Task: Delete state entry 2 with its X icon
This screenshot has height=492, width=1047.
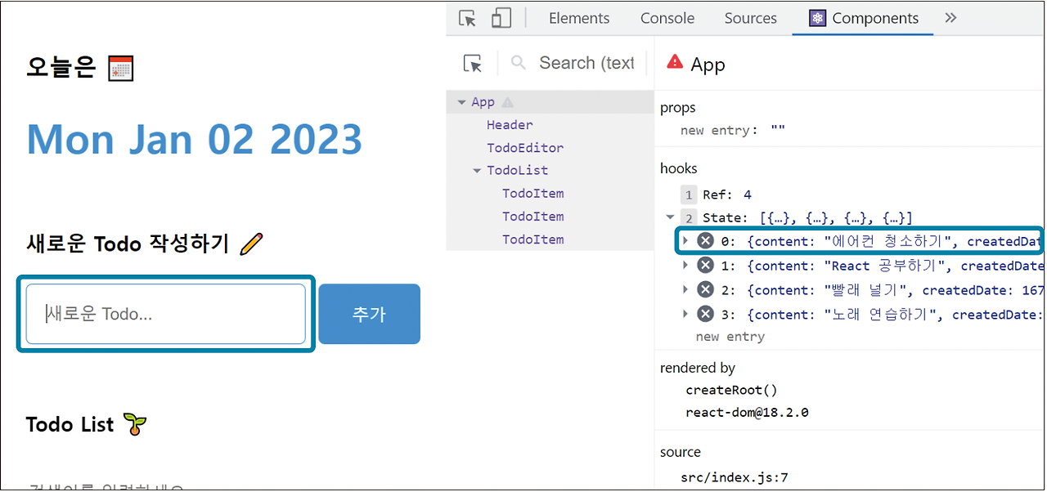Action: [705, 290]
